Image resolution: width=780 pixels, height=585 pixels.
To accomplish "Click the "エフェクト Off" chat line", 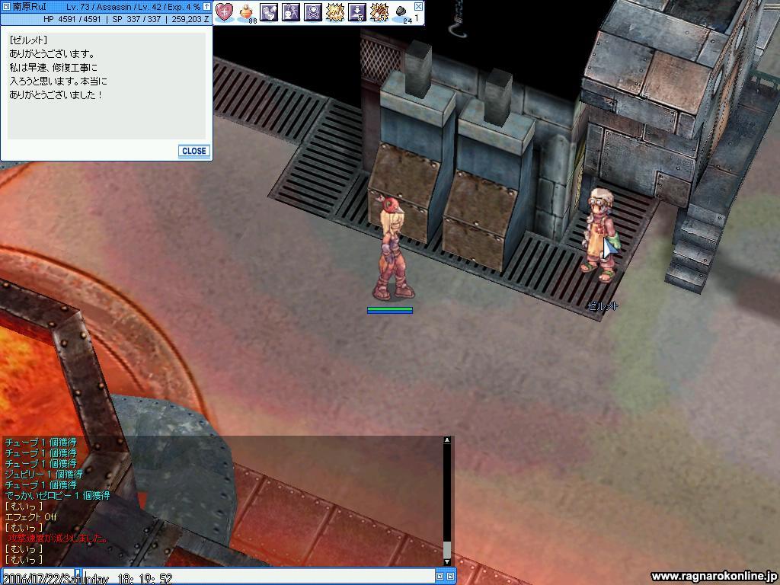I will 30,517.
